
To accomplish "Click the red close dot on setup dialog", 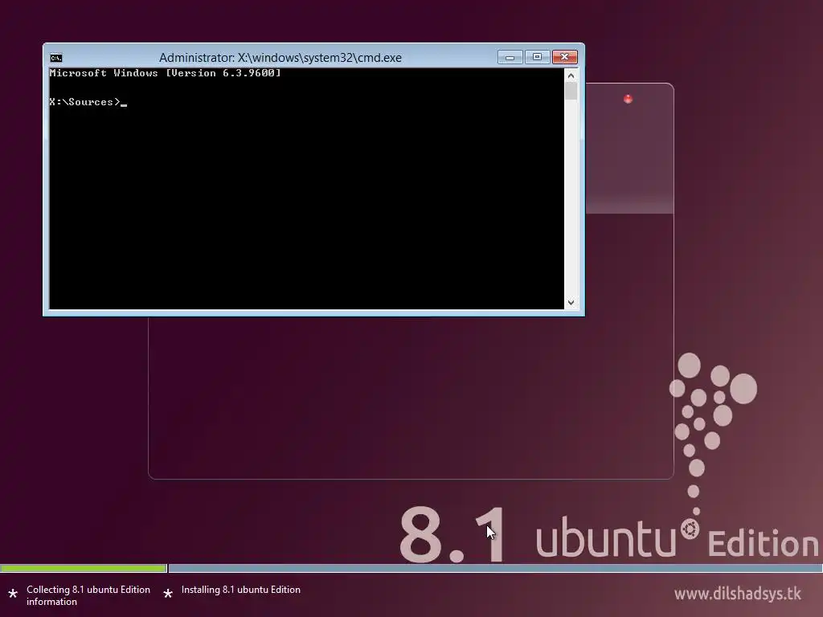I will pyautogui.click(x=628, y=99).
